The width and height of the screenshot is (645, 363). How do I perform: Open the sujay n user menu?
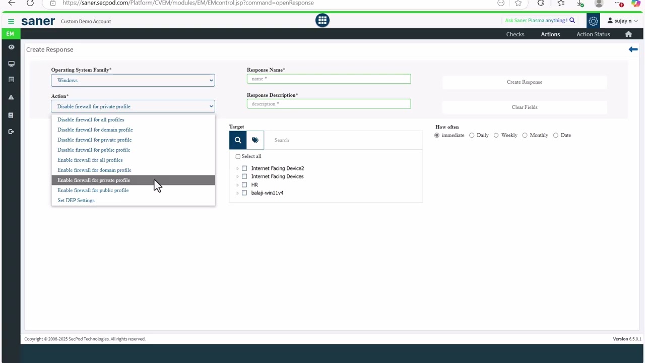tap(623, 21)
